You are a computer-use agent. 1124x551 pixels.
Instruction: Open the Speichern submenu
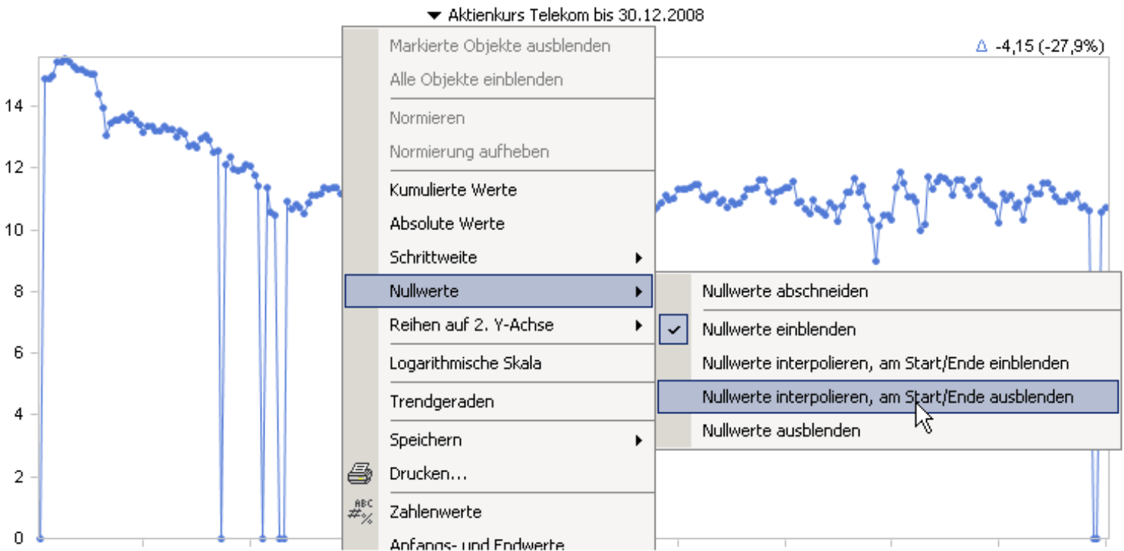coord(499,440)
